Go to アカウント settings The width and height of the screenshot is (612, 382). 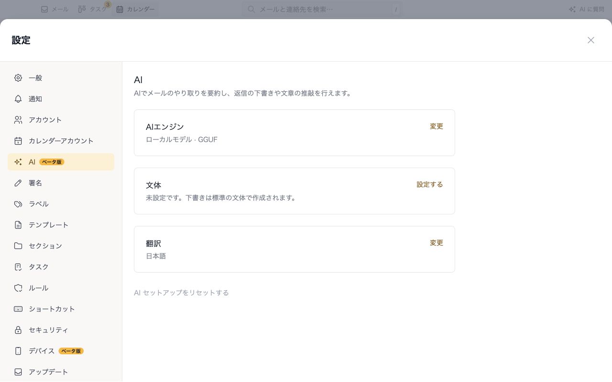[61, 120]
